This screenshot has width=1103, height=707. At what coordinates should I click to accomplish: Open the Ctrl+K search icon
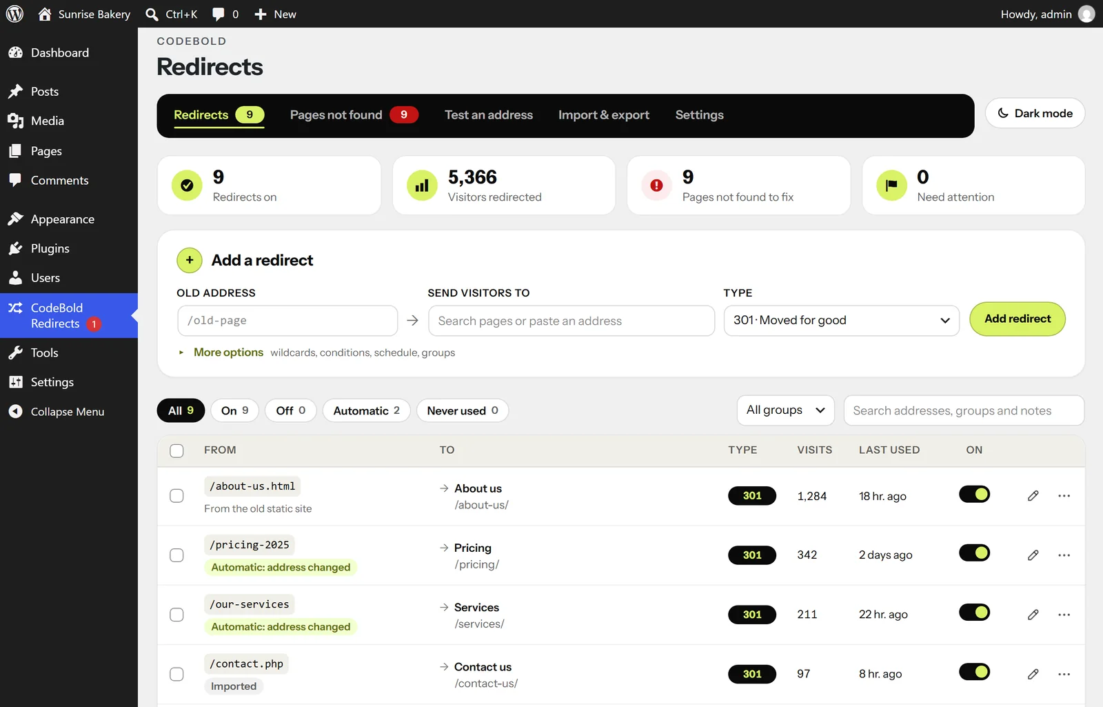tap(152, 14)
